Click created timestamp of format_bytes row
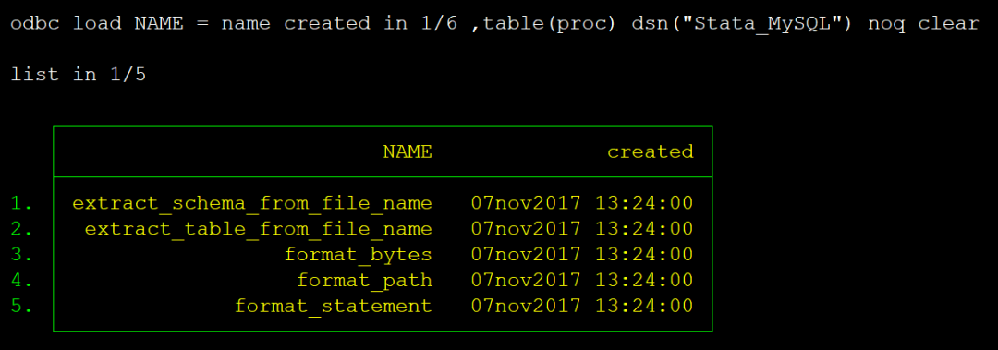This screenshot has width=998, height=350. coord(582,255)
